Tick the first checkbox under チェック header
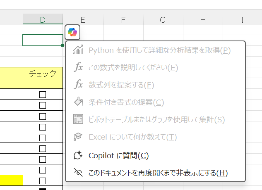Viewport: 262px width, 190px height. tap(43, 95)
